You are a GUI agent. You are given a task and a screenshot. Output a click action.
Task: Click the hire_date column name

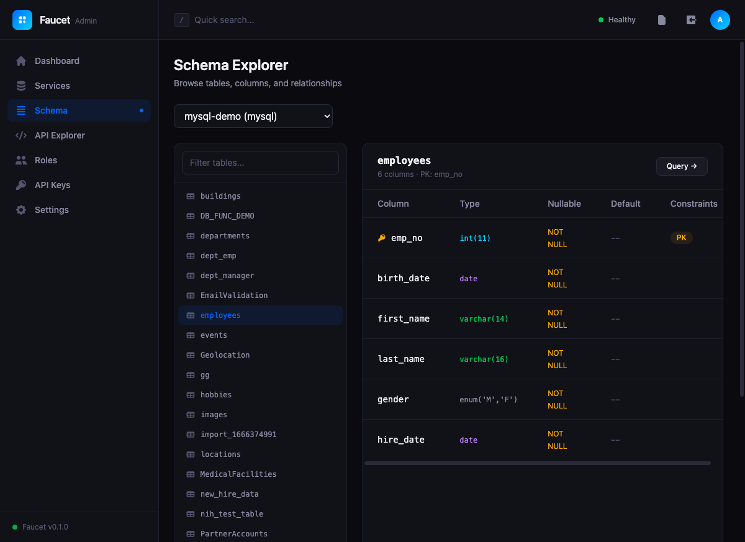pyautogui.click(x=401, y=440)
